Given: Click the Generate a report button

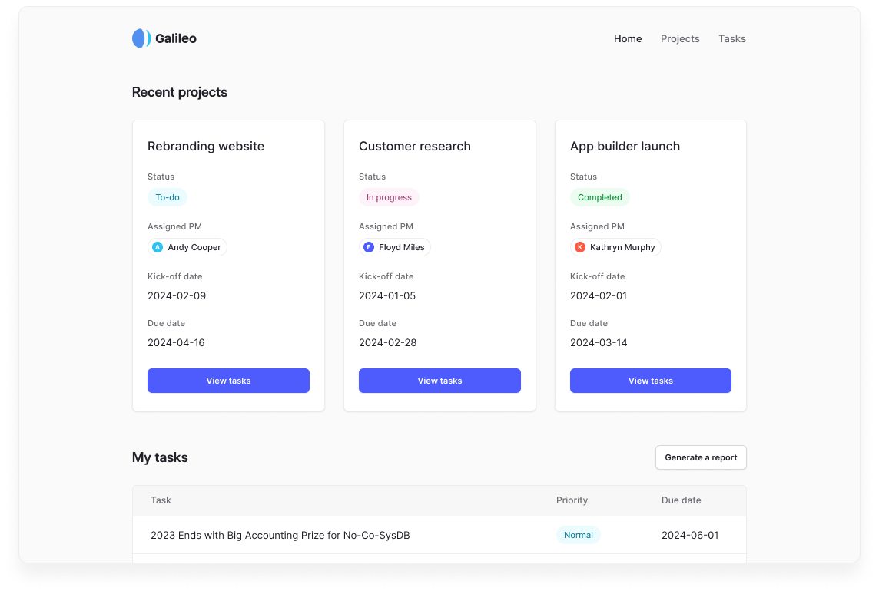Looking at the screenshot, I should (x=700, y=457).
